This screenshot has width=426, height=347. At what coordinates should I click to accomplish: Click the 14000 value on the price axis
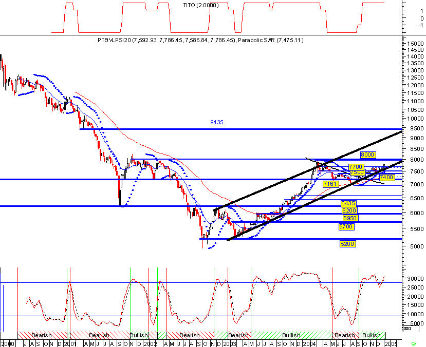(416, 56)
